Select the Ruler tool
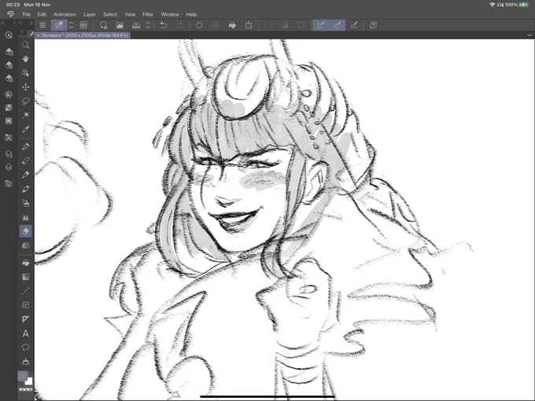The image size is (535, 401). [26, 319]
